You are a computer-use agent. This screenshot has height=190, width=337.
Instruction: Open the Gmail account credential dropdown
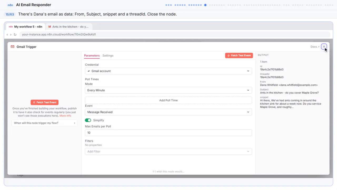(168, 71)
